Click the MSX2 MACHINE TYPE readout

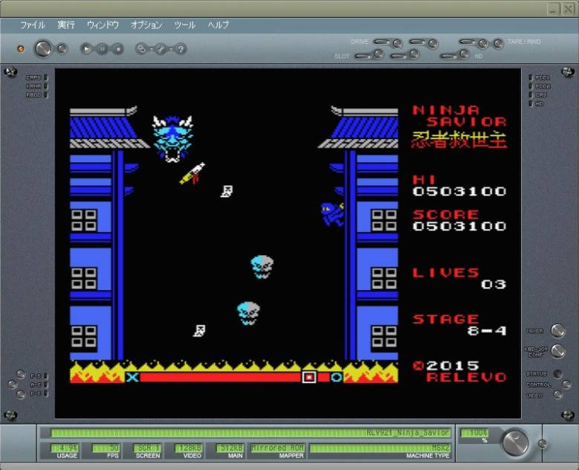coord(381,448)
